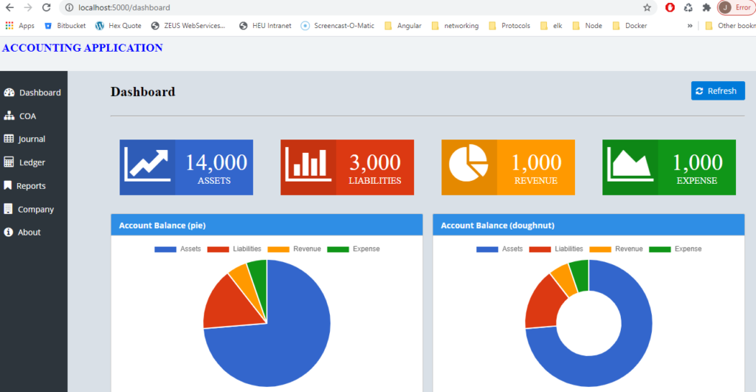
Task: Expand the hidden bookmarks overflow chevron
Action: tap(690, 26)
